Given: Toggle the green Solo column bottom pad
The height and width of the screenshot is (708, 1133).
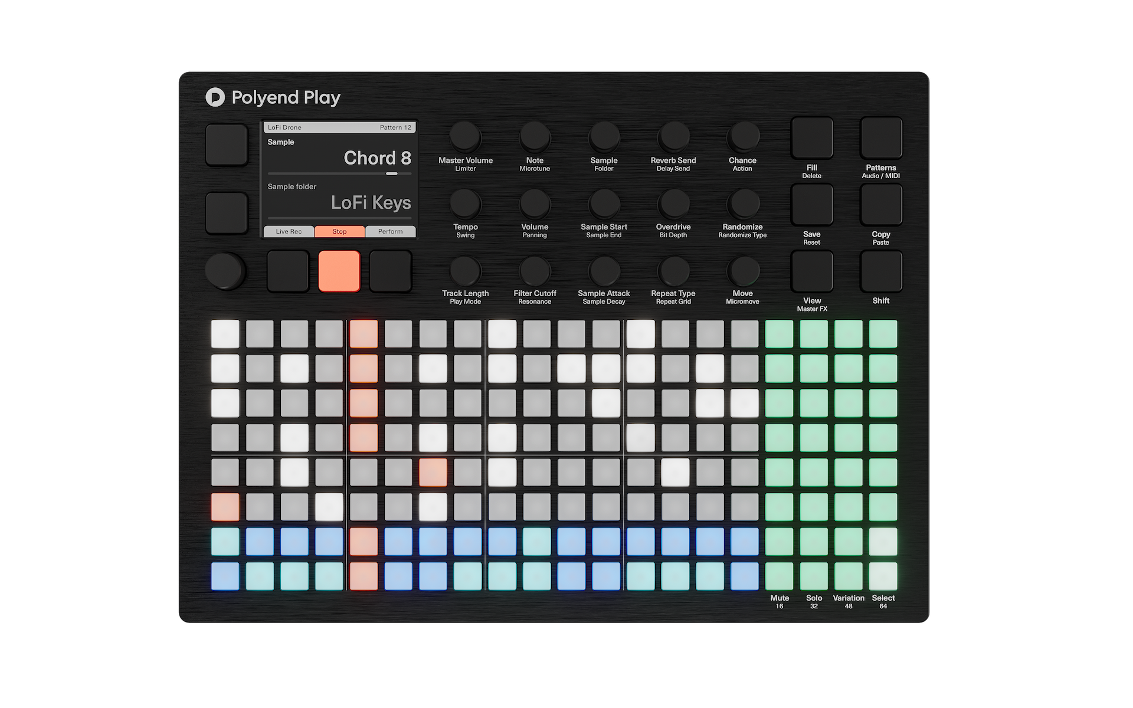Looking at the screenshot, I should click(814, 576).
